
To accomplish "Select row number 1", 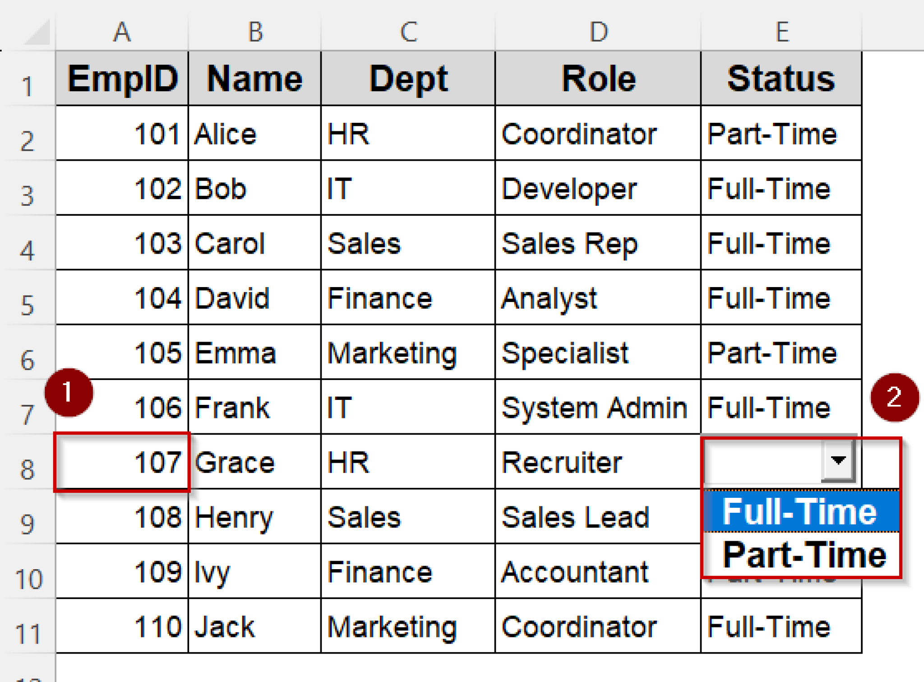I will (27, 84).
